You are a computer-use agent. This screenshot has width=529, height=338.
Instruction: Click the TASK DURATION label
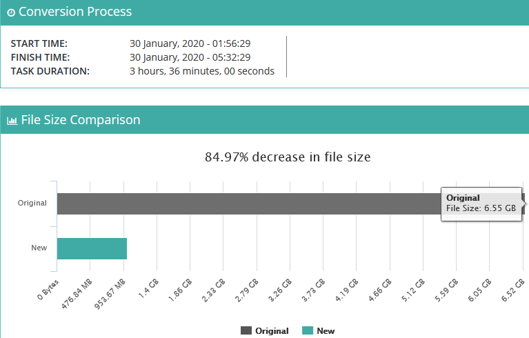pyautogui.click(x=50, y=71)
